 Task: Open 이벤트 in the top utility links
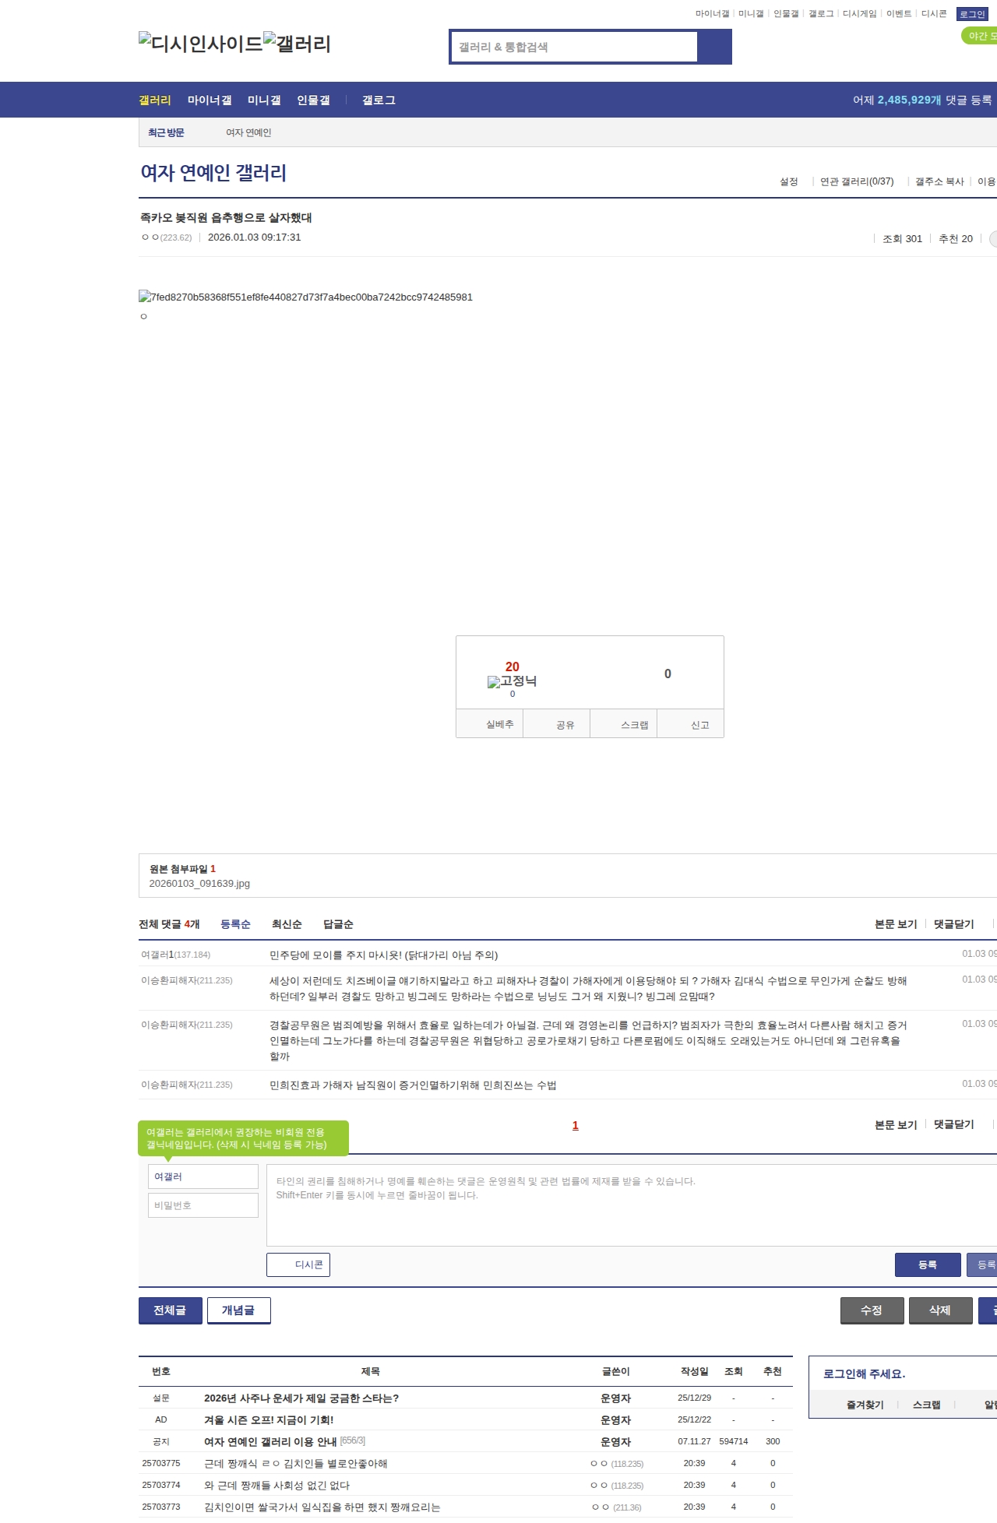click(x=899, y=14)
